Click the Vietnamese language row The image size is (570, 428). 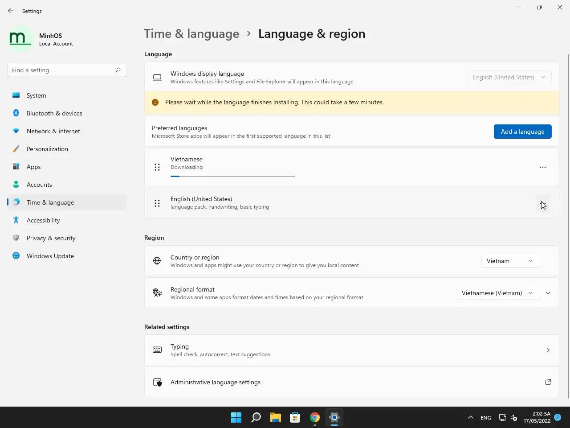pos(351,167)
